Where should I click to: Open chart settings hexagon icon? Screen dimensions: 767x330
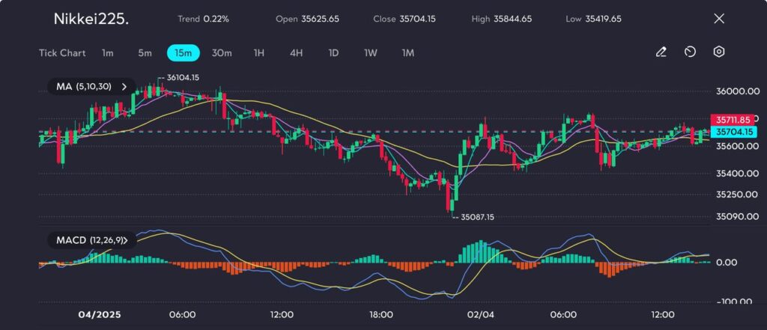(718, 52)
